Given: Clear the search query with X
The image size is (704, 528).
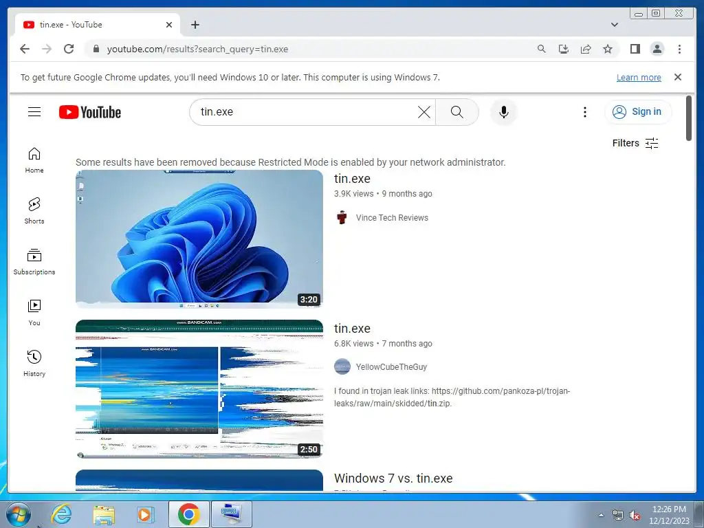Looking at the screenshot, I should pos(423,112).
